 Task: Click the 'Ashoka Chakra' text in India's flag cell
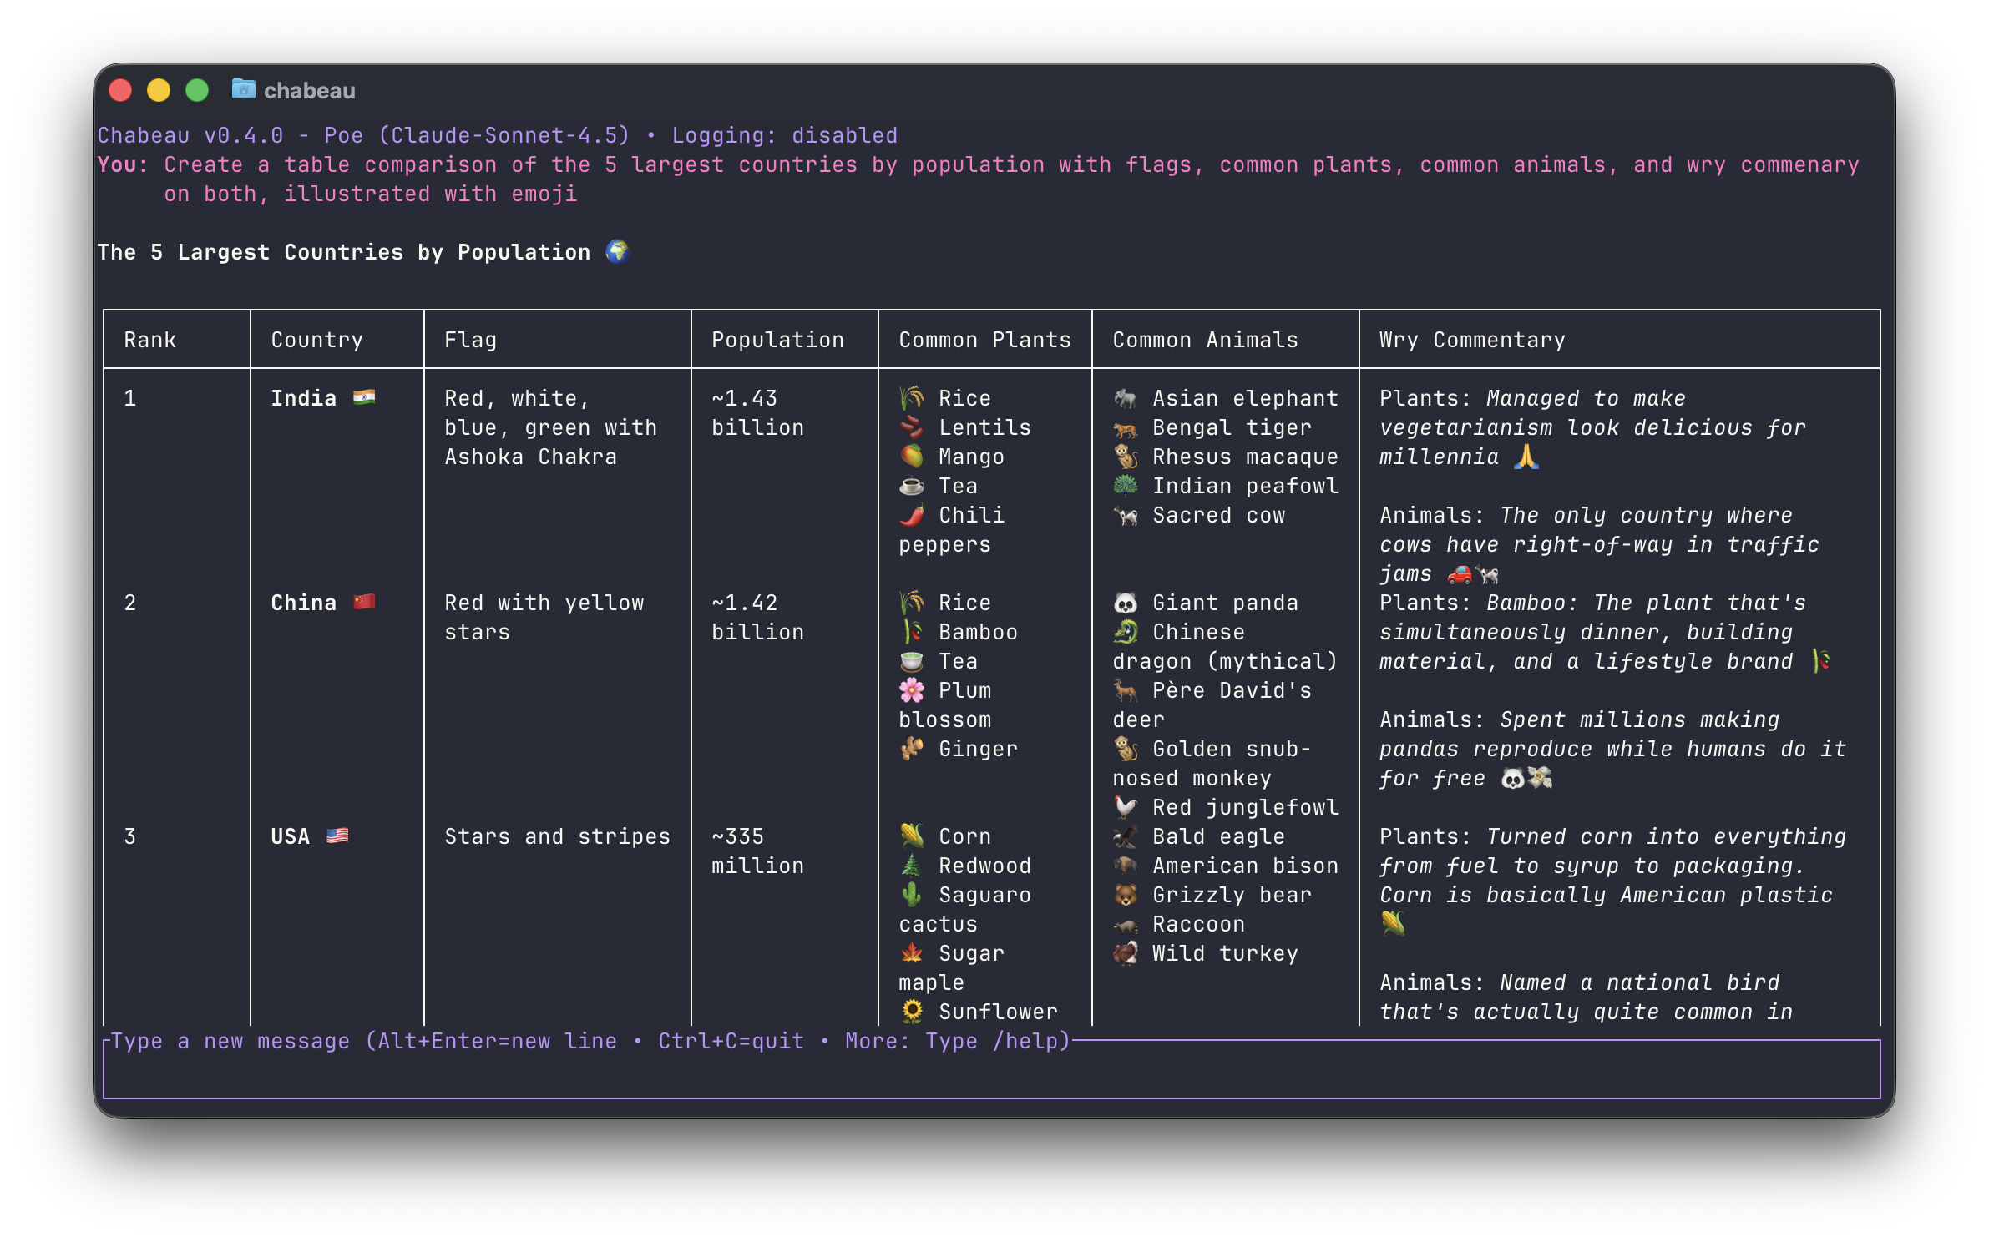click(530, 457)
